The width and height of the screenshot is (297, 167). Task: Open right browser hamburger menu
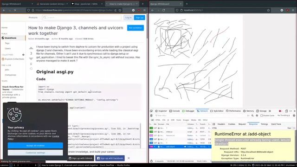[293, 10]
